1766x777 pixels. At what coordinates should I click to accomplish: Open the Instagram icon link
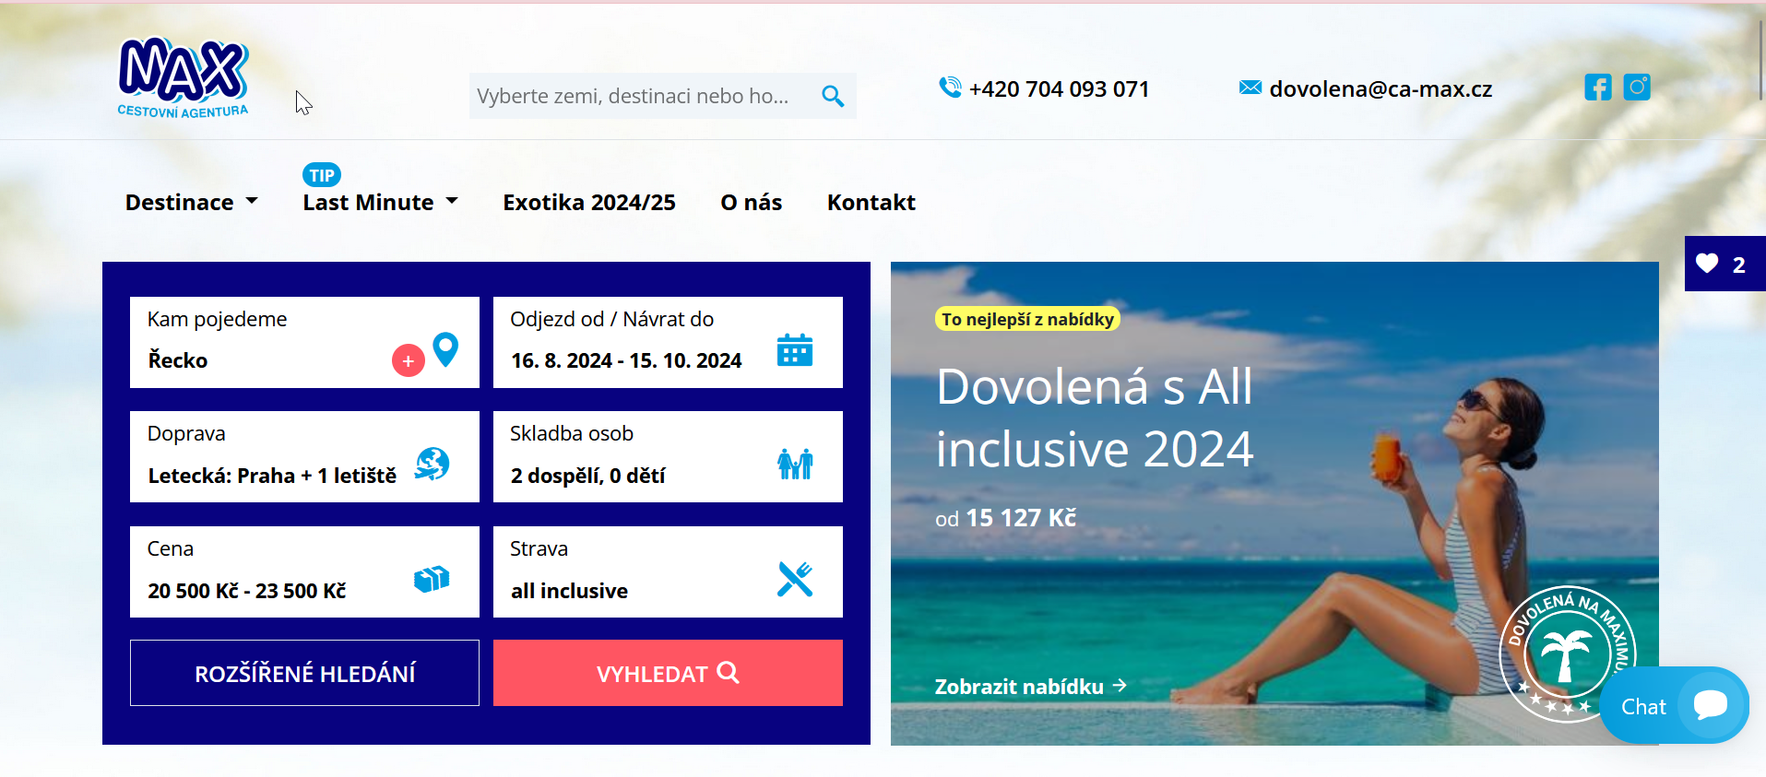coord(1637,88)
